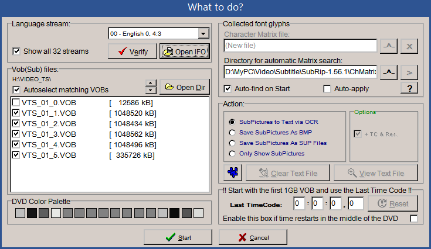Click the Clear Text File button
Viewport: 431px width, 249px height.
tap(288, 173)
